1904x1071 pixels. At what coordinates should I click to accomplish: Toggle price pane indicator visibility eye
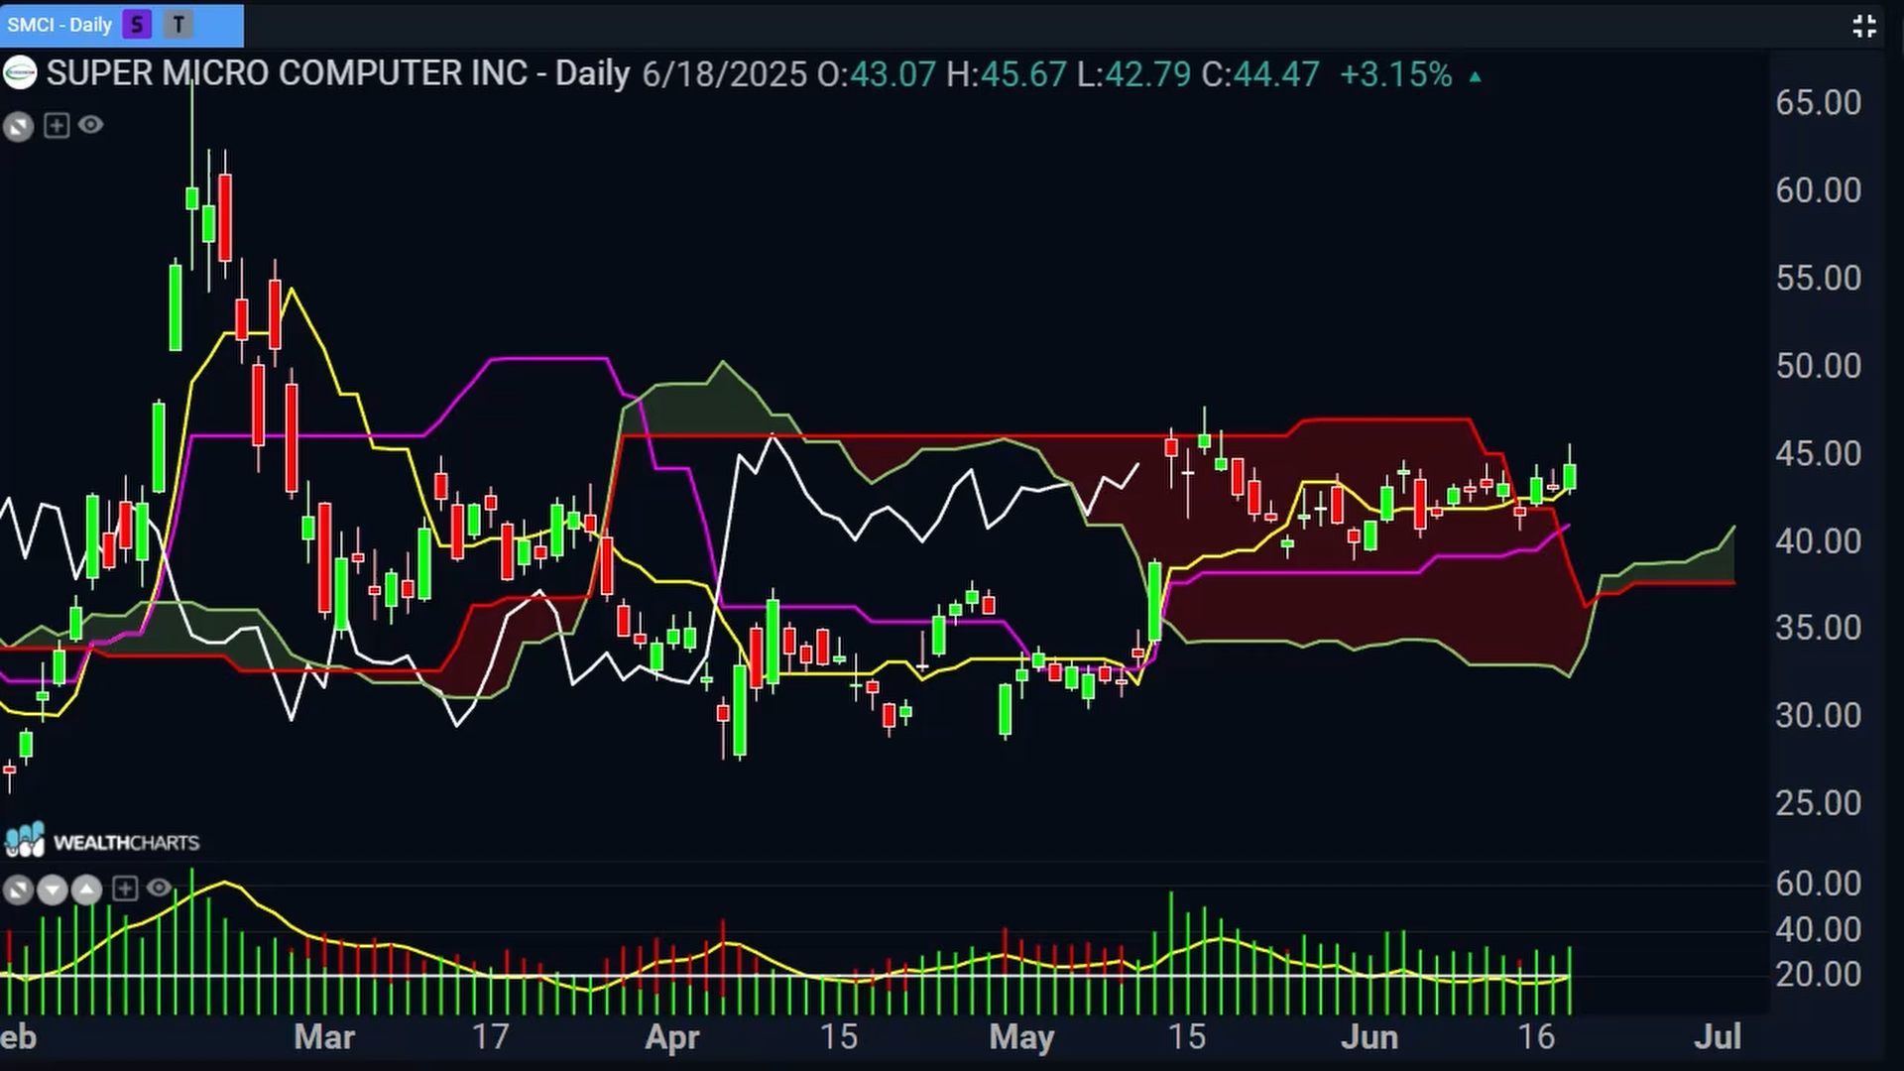90,125
